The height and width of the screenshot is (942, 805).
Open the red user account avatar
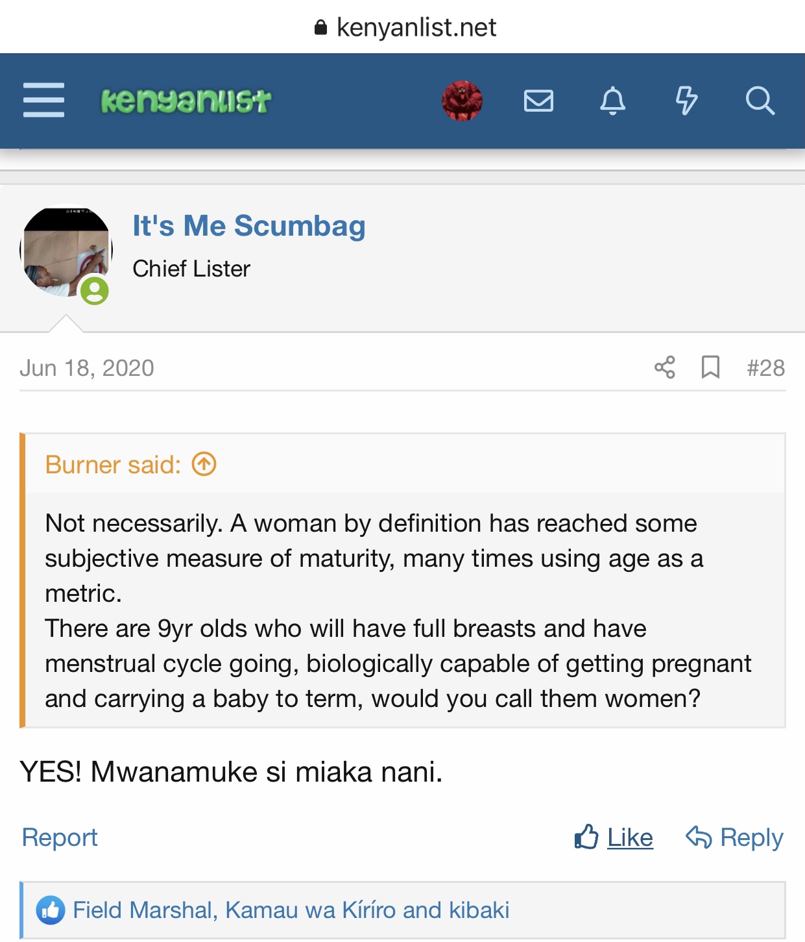462,101
